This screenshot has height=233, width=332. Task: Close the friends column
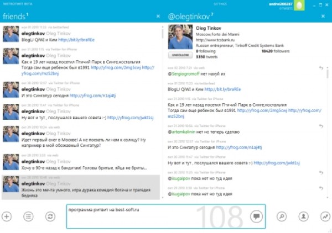click(158, 16)
